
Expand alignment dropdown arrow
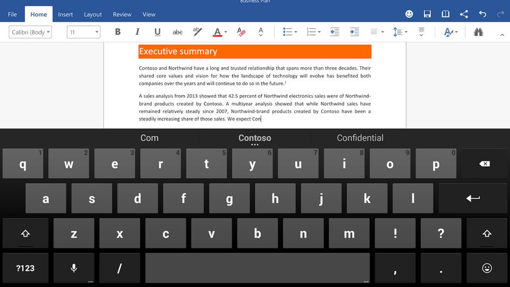[382, 32]
